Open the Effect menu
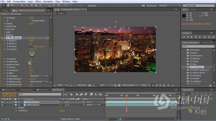The width and height of the screenshot is (216, 121). [38, 2]
